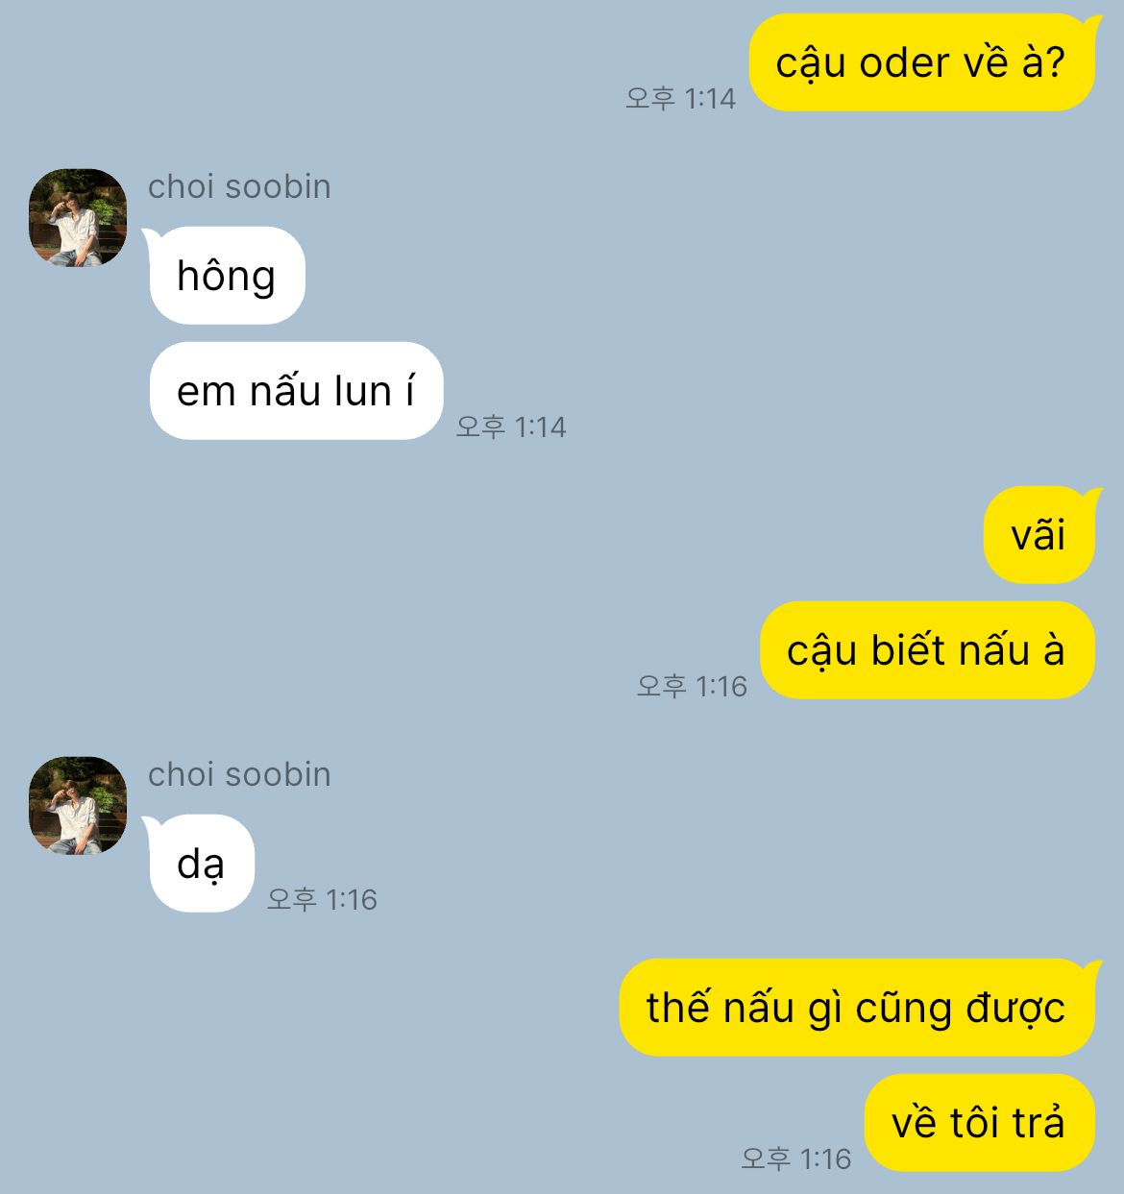Viewport: 1124px width, 1194px height.
Task: Open choi soobin's avatar above the 'dạ' message
Action: (x=78, y=806)
